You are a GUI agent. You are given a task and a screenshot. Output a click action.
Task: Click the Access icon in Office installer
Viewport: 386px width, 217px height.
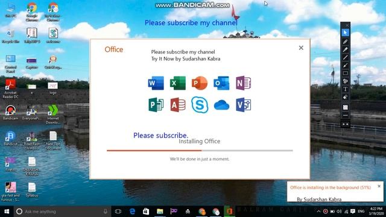pyautogui.click(x=178, y=105)
